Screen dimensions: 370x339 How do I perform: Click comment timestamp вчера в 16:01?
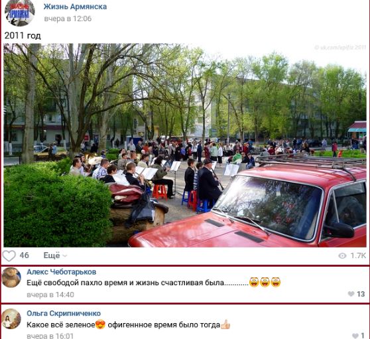click(50, 336)
